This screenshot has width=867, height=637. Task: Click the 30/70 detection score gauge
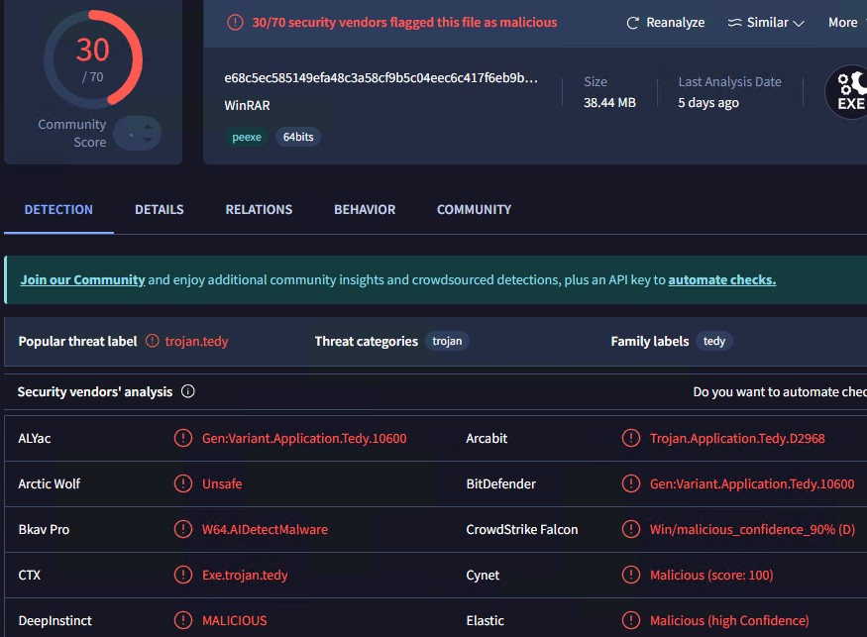[93, 59]
